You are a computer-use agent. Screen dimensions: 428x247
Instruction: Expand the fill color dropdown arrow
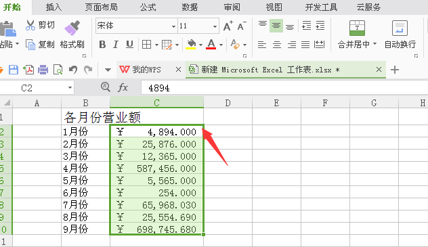coord(200,45)
